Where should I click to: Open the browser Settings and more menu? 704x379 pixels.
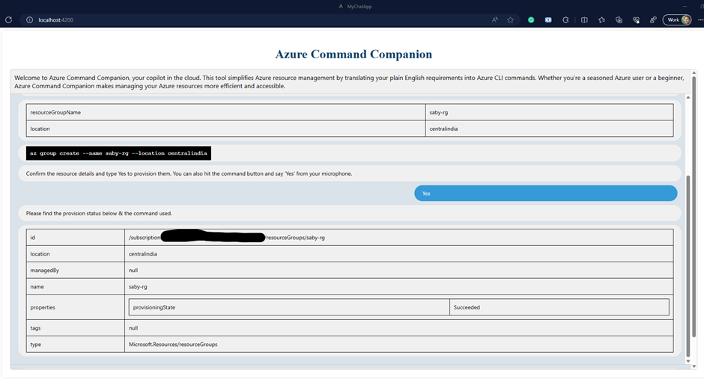700,19
